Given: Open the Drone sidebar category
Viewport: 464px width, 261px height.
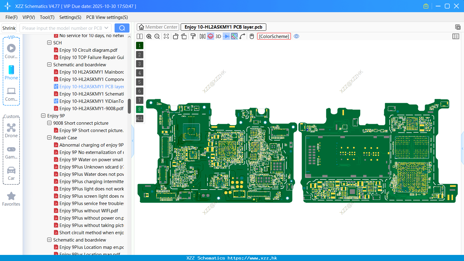Looking at the screenshot, I should (11, 130).
